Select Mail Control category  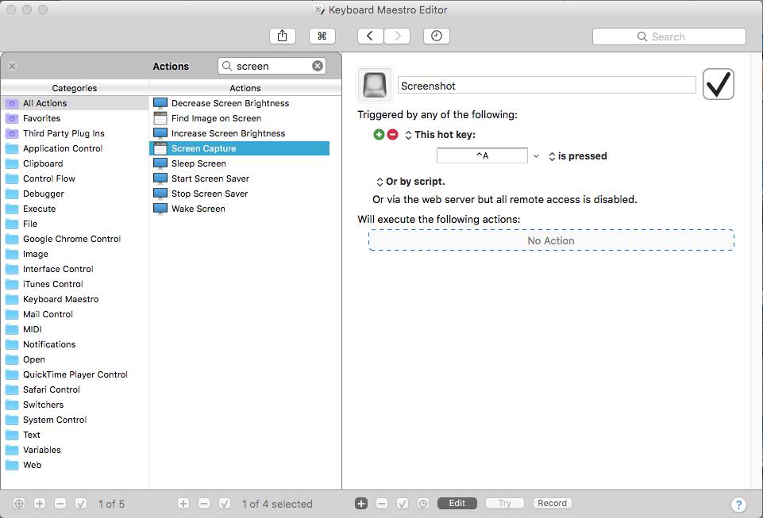tap(75, 314)
